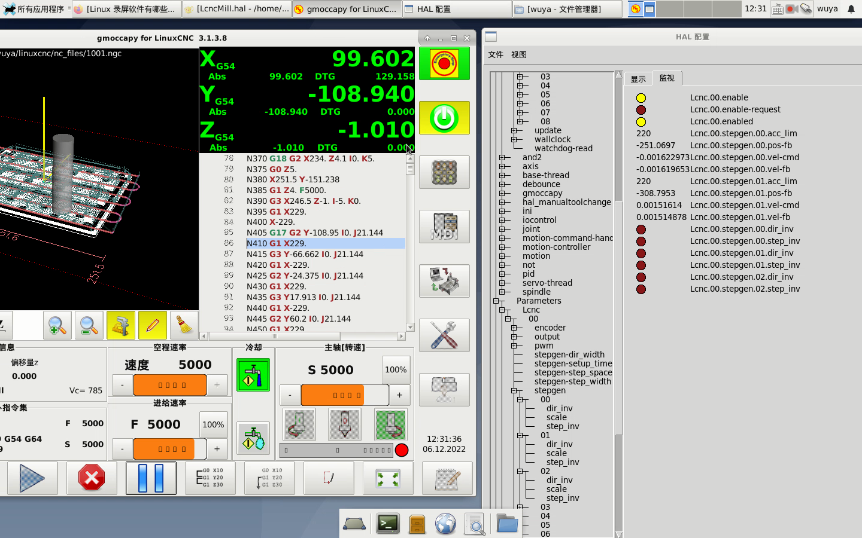
Task: Stop program with red X button
Action: click(x=92, y=478)
